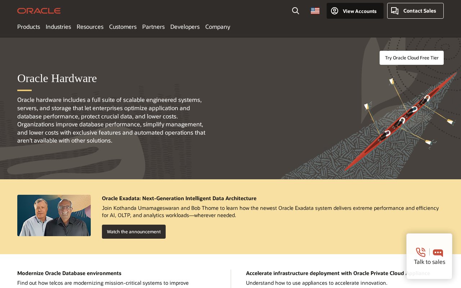This screenshot has width=461, height=288.
Task: Click the phone icon in Talk to sales
Action: [x=421, y=252]
